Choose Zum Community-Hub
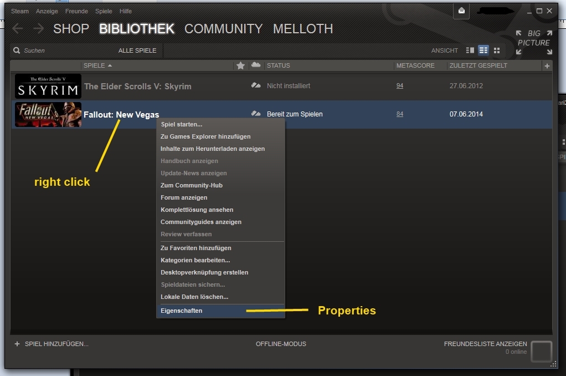This screenshot has height=376, width=566. tap(220, 185)
